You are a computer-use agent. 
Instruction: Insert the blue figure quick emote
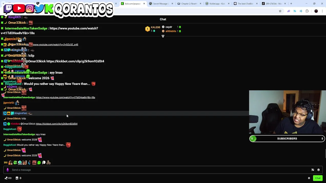(x=30, y=163)
